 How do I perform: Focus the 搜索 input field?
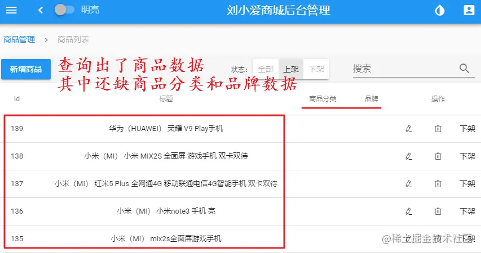pyautogui.click(x=404, y=68)
